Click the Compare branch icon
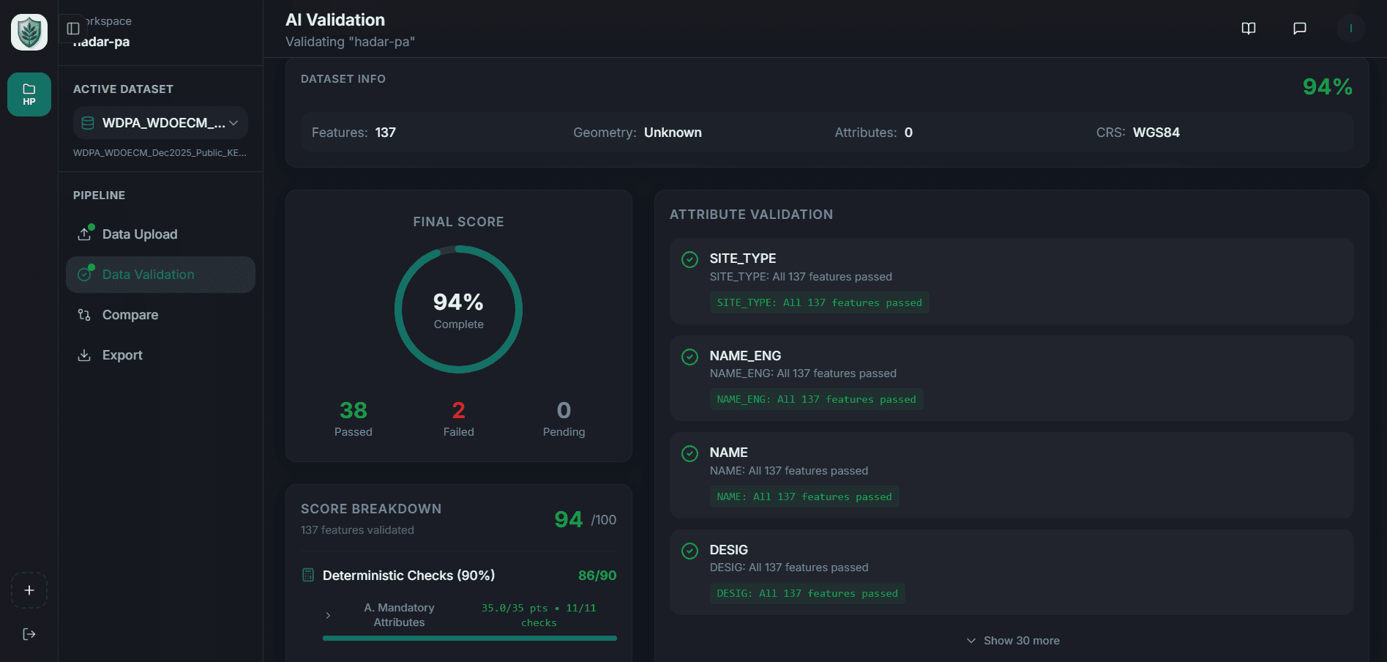Viewport: 1387px width, 662px height. [x=85, y=315]
